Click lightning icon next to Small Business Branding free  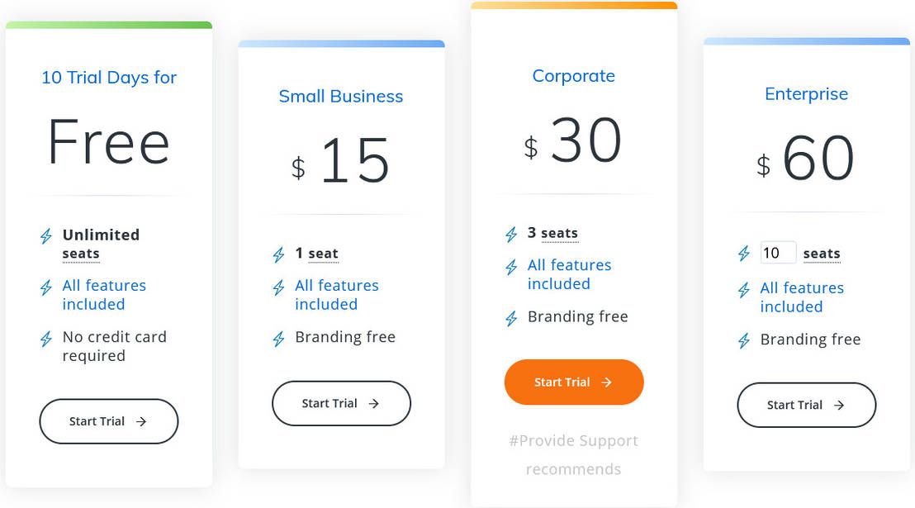[x=279, y=339]
